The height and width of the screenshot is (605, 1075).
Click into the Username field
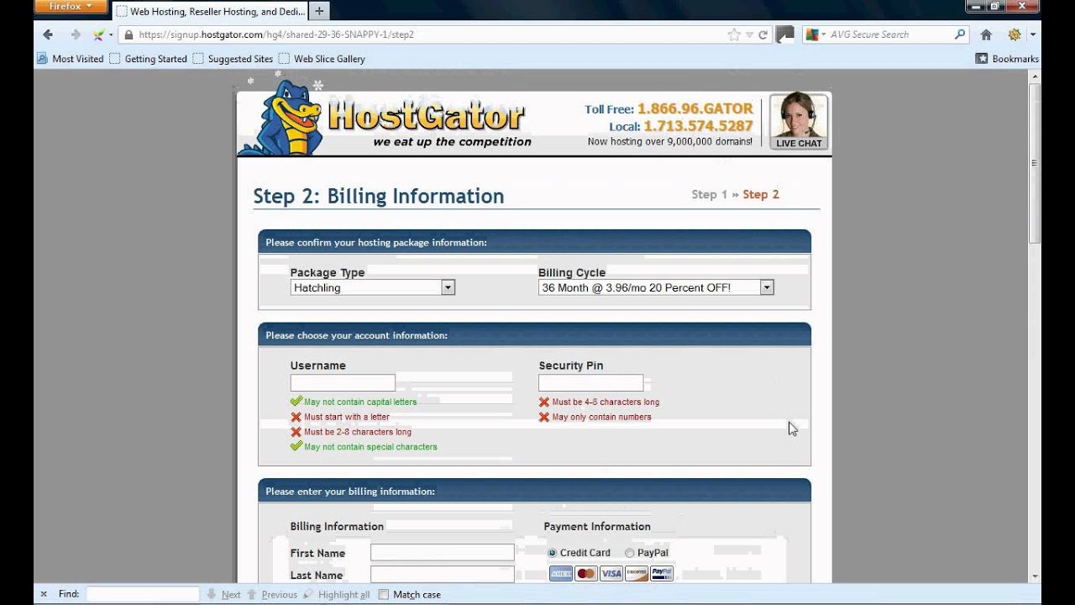tap(343, 383)
